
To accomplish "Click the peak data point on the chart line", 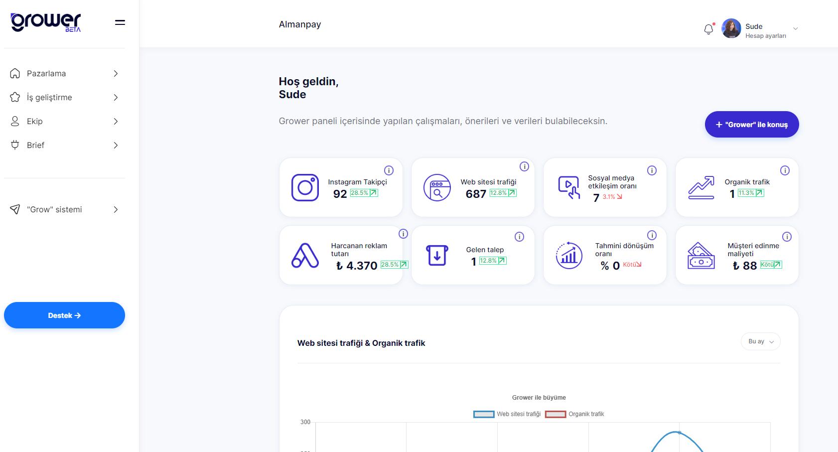I will tap(679, 433).
